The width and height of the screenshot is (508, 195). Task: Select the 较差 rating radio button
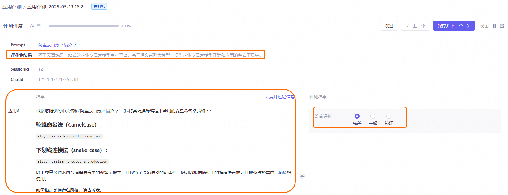(x=357, y=116)
